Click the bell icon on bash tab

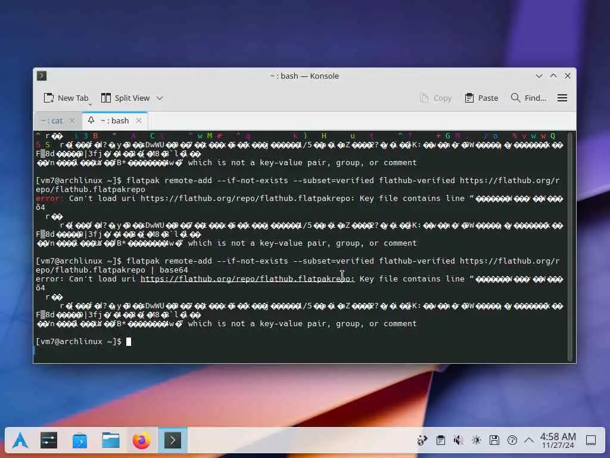click(91, 120)
